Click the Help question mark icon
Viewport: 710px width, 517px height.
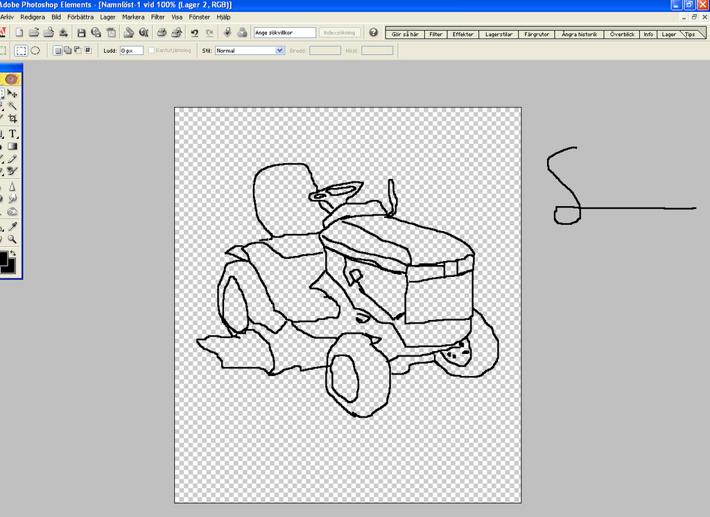click(373, 33)
